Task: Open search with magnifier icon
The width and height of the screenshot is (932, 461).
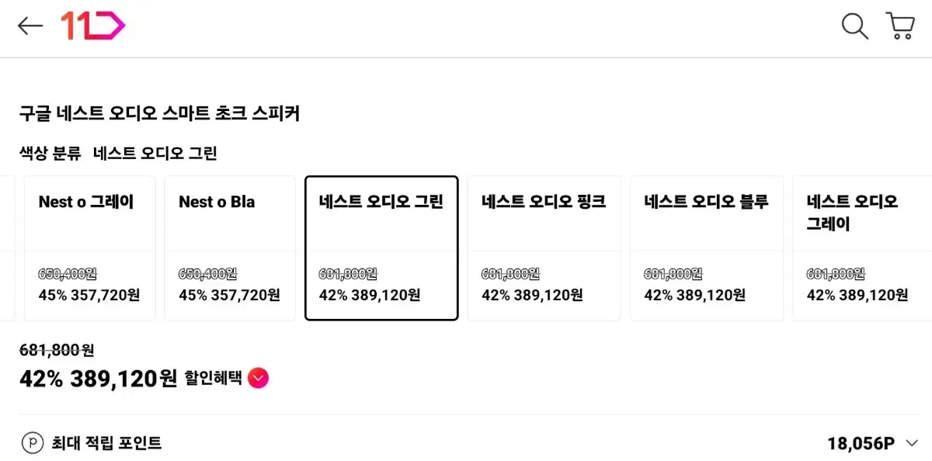Action: [x=854, y=26]
